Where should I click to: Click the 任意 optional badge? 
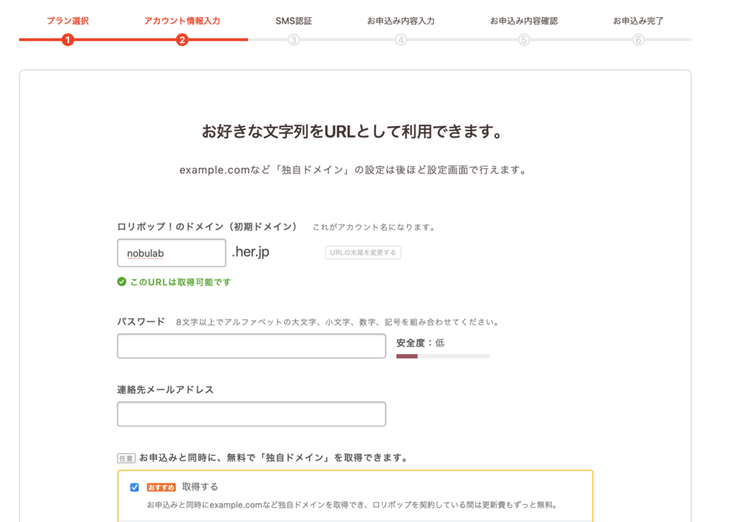click(126, 458)
